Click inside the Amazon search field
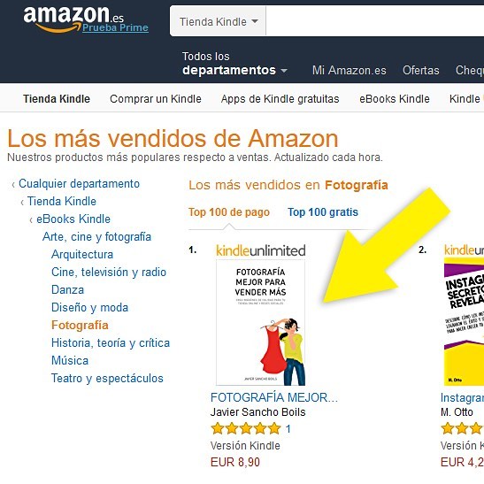 (x=375, y=21)
